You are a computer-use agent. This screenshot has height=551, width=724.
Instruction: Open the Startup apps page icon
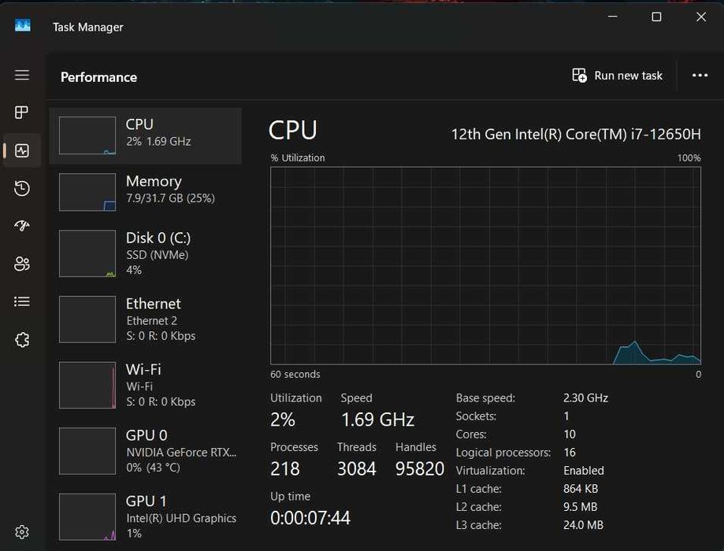pyautogui.click(x=22, y=226)
